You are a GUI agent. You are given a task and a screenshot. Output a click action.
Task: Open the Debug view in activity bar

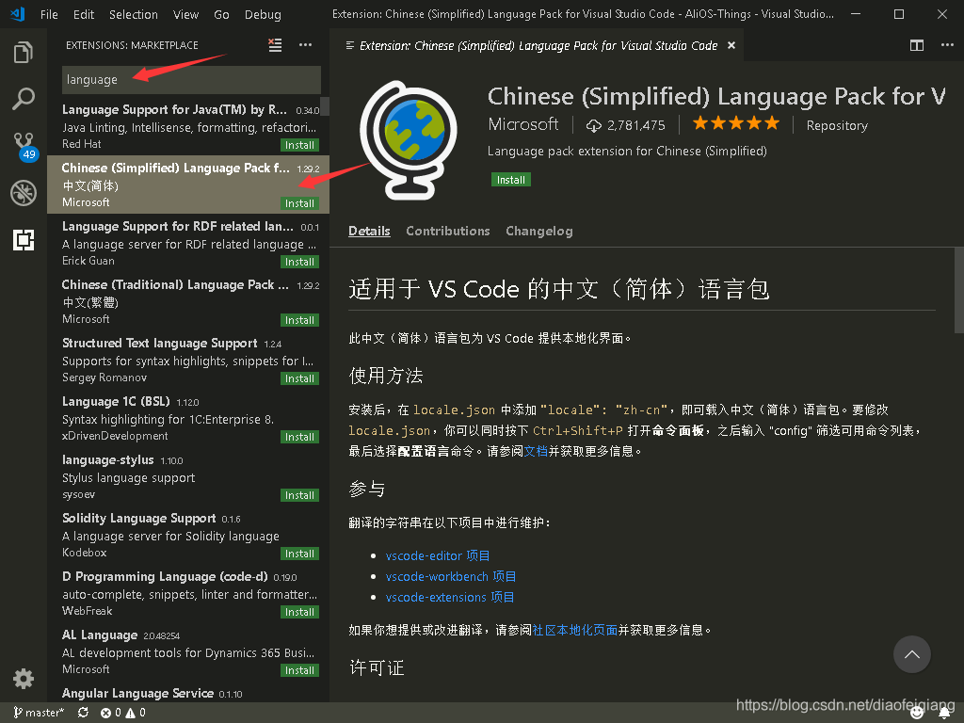coord(24,193)
